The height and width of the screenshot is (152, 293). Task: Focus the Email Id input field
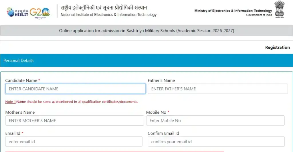[x=74, y=141]
